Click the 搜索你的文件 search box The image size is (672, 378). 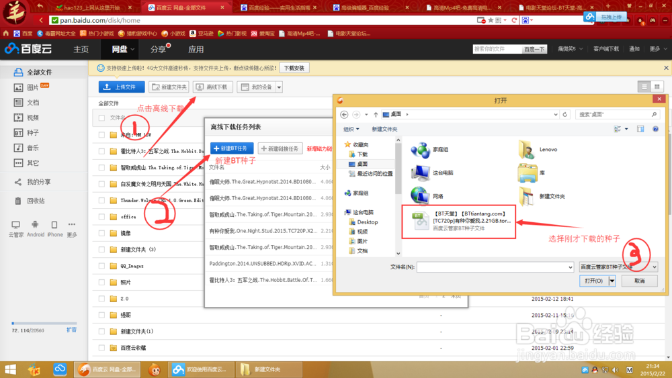coord(497,49)
